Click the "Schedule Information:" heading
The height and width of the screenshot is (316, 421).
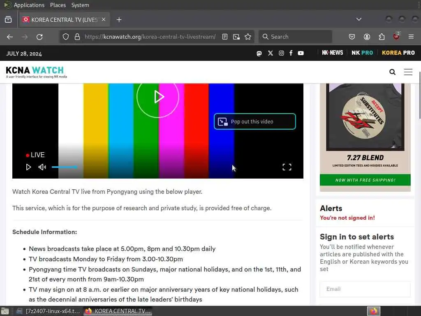44,232
